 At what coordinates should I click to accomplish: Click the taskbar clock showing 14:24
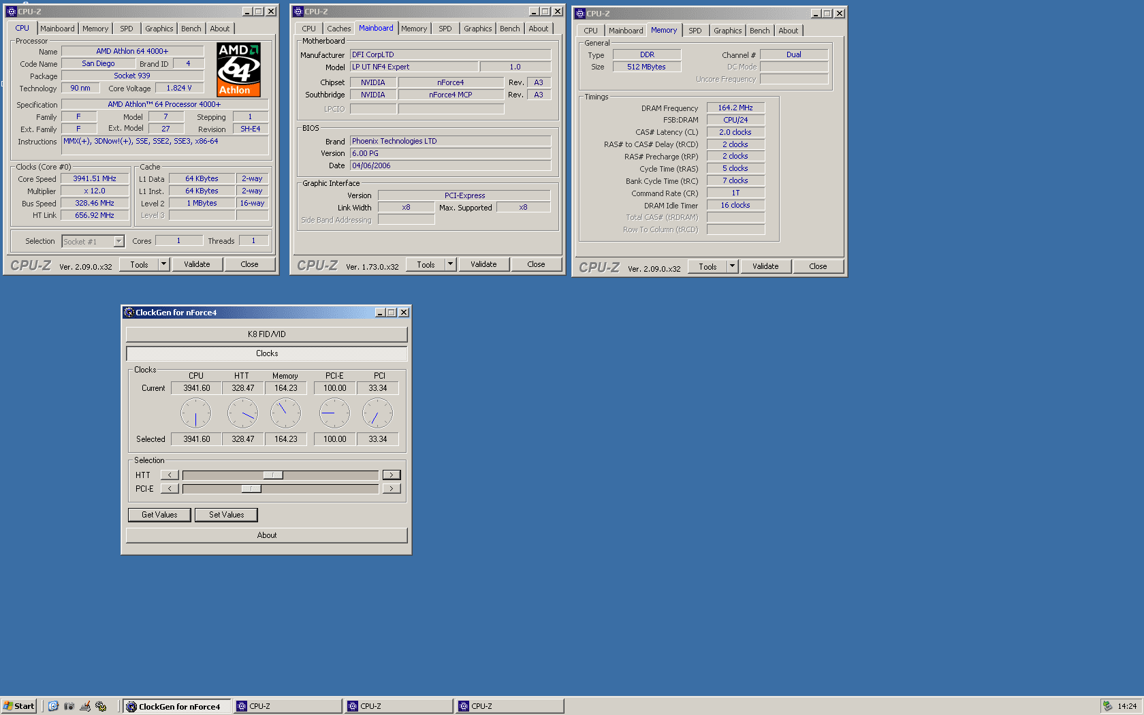point(1127,706)
